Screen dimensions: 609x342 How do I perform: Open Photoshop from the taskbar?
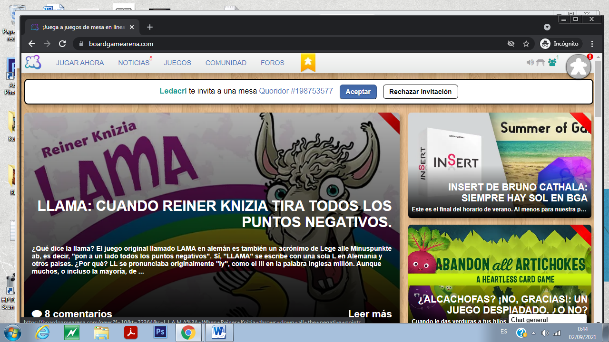tap(160, 332)
